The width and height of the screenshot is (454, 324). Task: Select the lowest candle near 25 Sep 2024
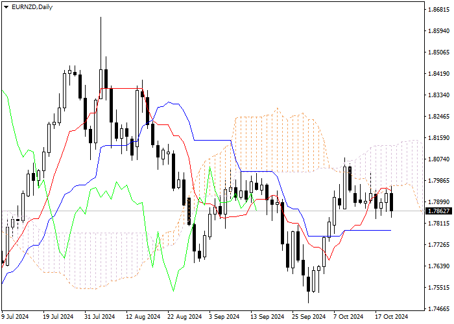308,284
